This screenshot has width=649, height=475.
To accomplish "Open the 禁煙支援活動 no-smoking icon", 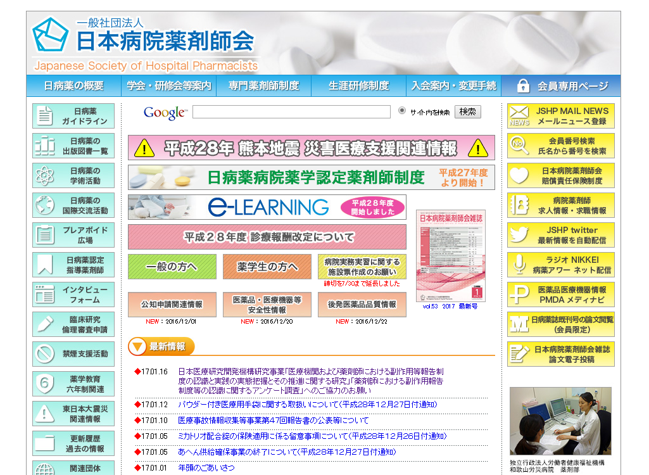I will tap(45, 354).
